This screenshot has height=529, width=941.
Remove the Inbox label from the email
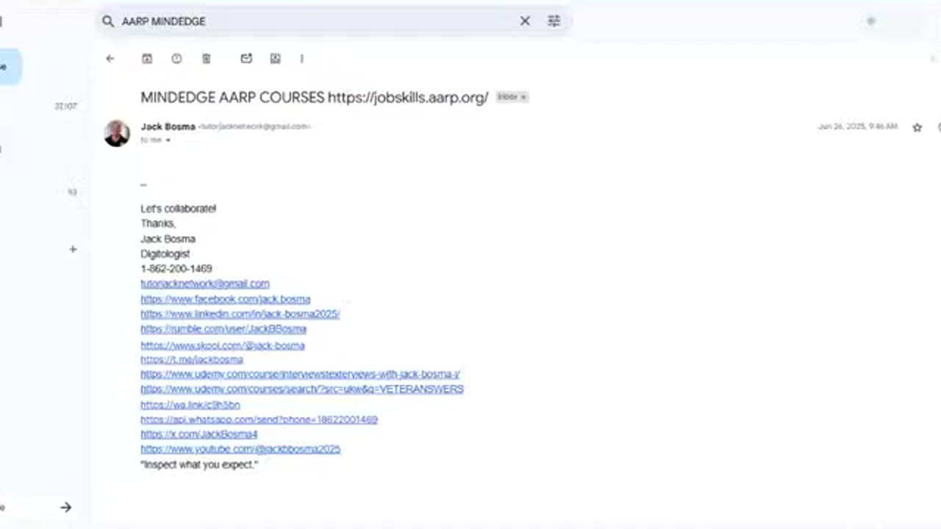point(524,97)
